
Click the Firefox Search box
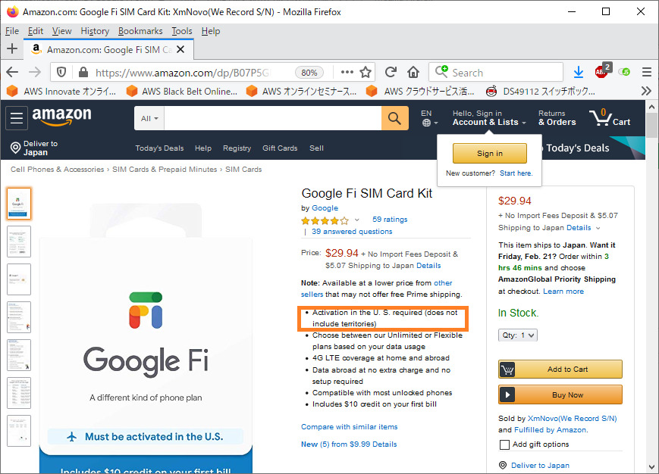click(495, 72)
